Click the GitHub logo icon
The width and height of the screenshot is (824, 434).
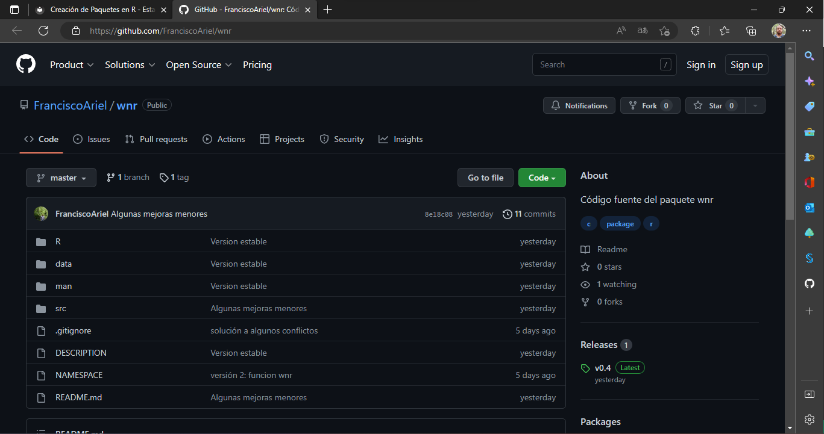point(26,64)
